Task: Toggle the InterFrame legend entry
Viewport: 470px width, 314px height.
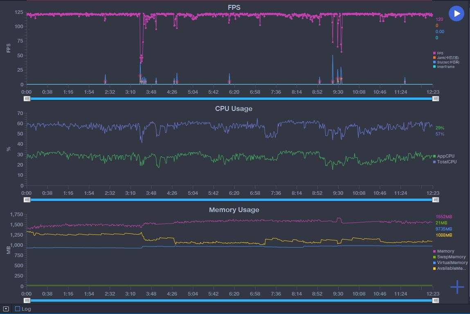Action: tap(434, 67)
